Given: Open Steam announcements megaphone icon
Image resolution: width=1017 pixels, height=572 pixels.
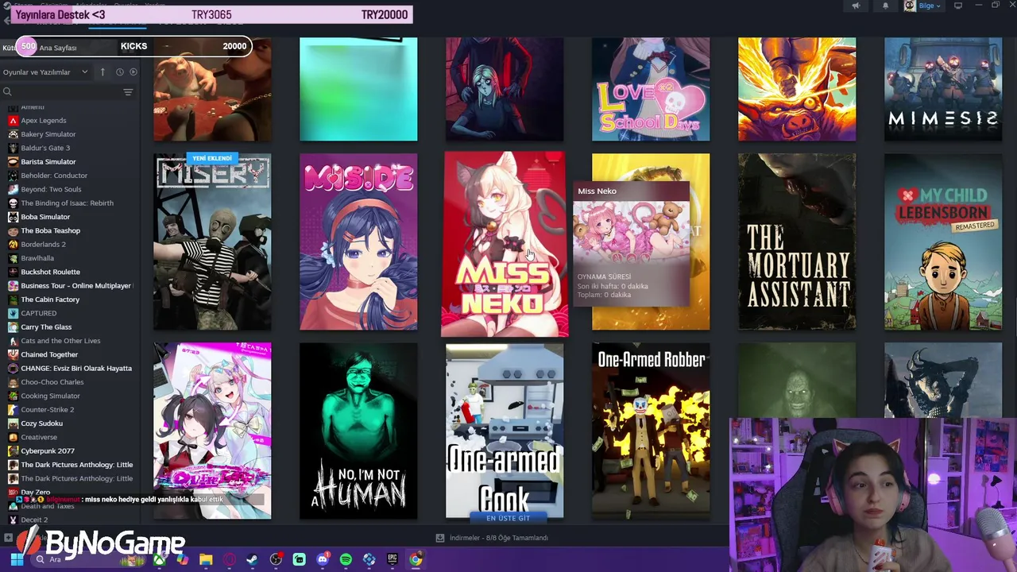Looking at the screenshot, I should click(x=856, y=6).
